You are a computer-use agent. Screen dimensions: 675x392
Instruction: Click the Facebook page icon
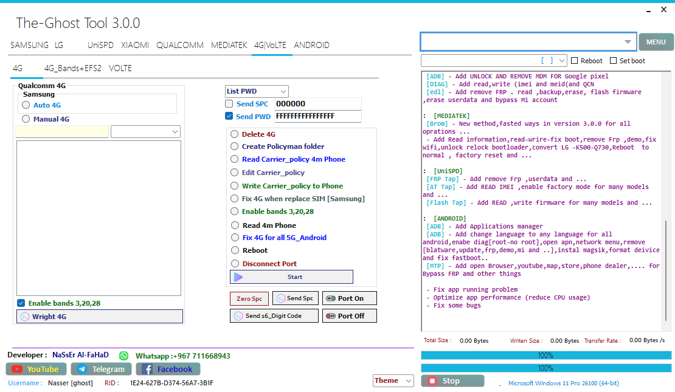coord(148,369)
